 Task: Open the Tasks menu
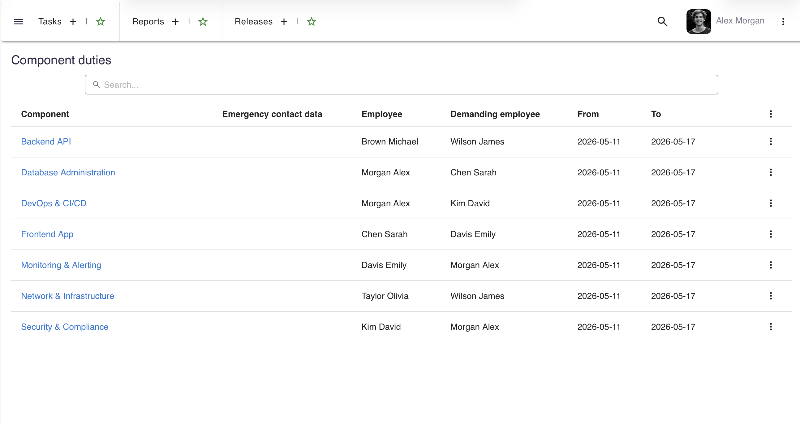pos(50,21)
